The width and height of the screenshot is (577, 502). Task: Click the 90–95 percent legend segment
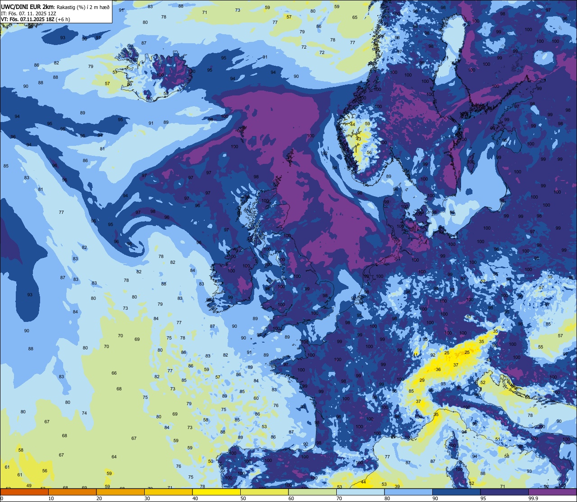[x=456, y=492]
